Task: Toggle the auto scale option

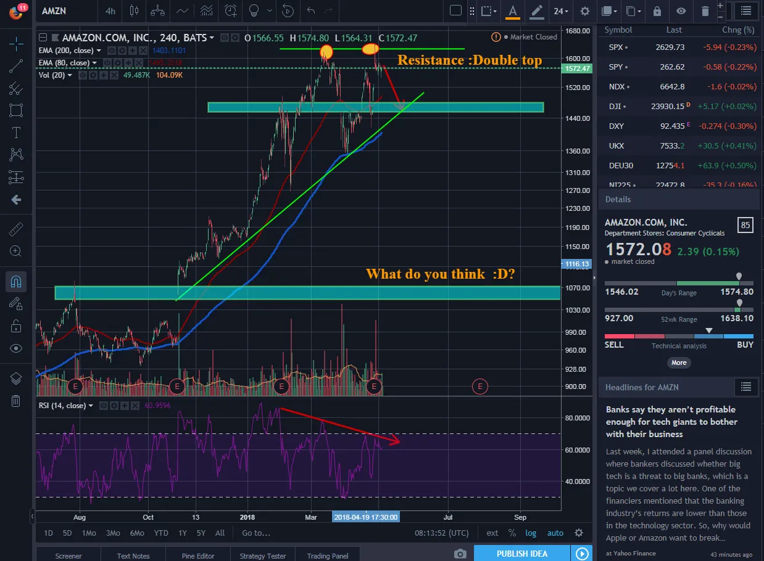Action: 555,533
